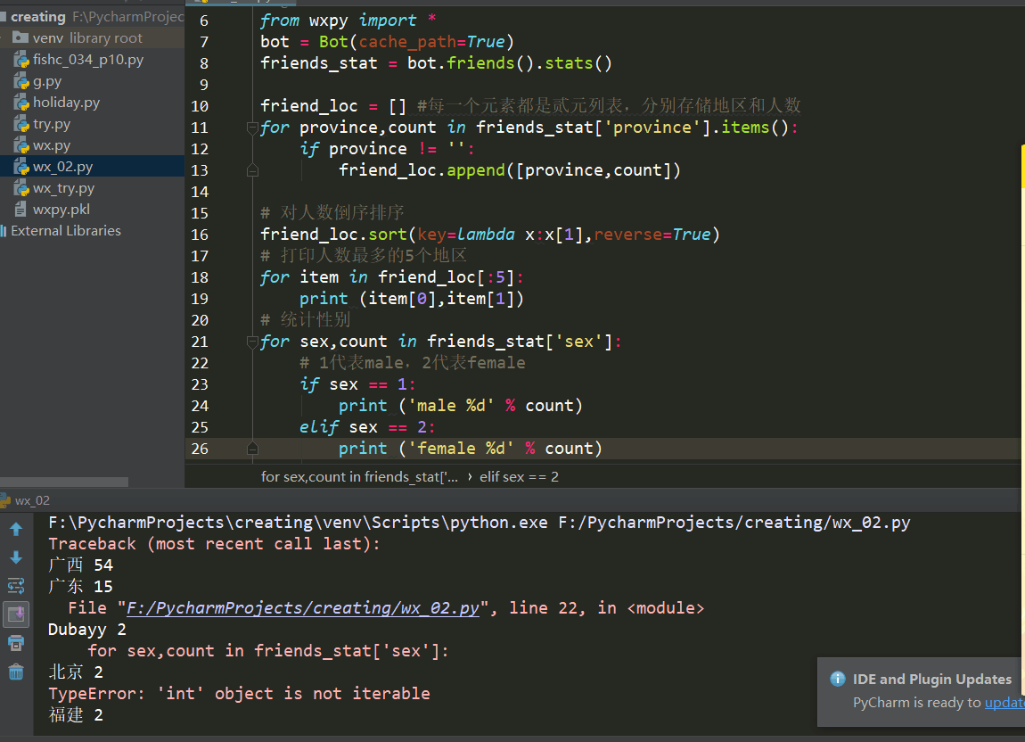Click the Print console output icon
The image size is (1025, 742).
16,643
